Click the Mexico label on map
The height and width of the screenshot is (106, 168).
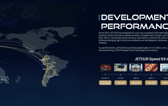click(31, 52)
